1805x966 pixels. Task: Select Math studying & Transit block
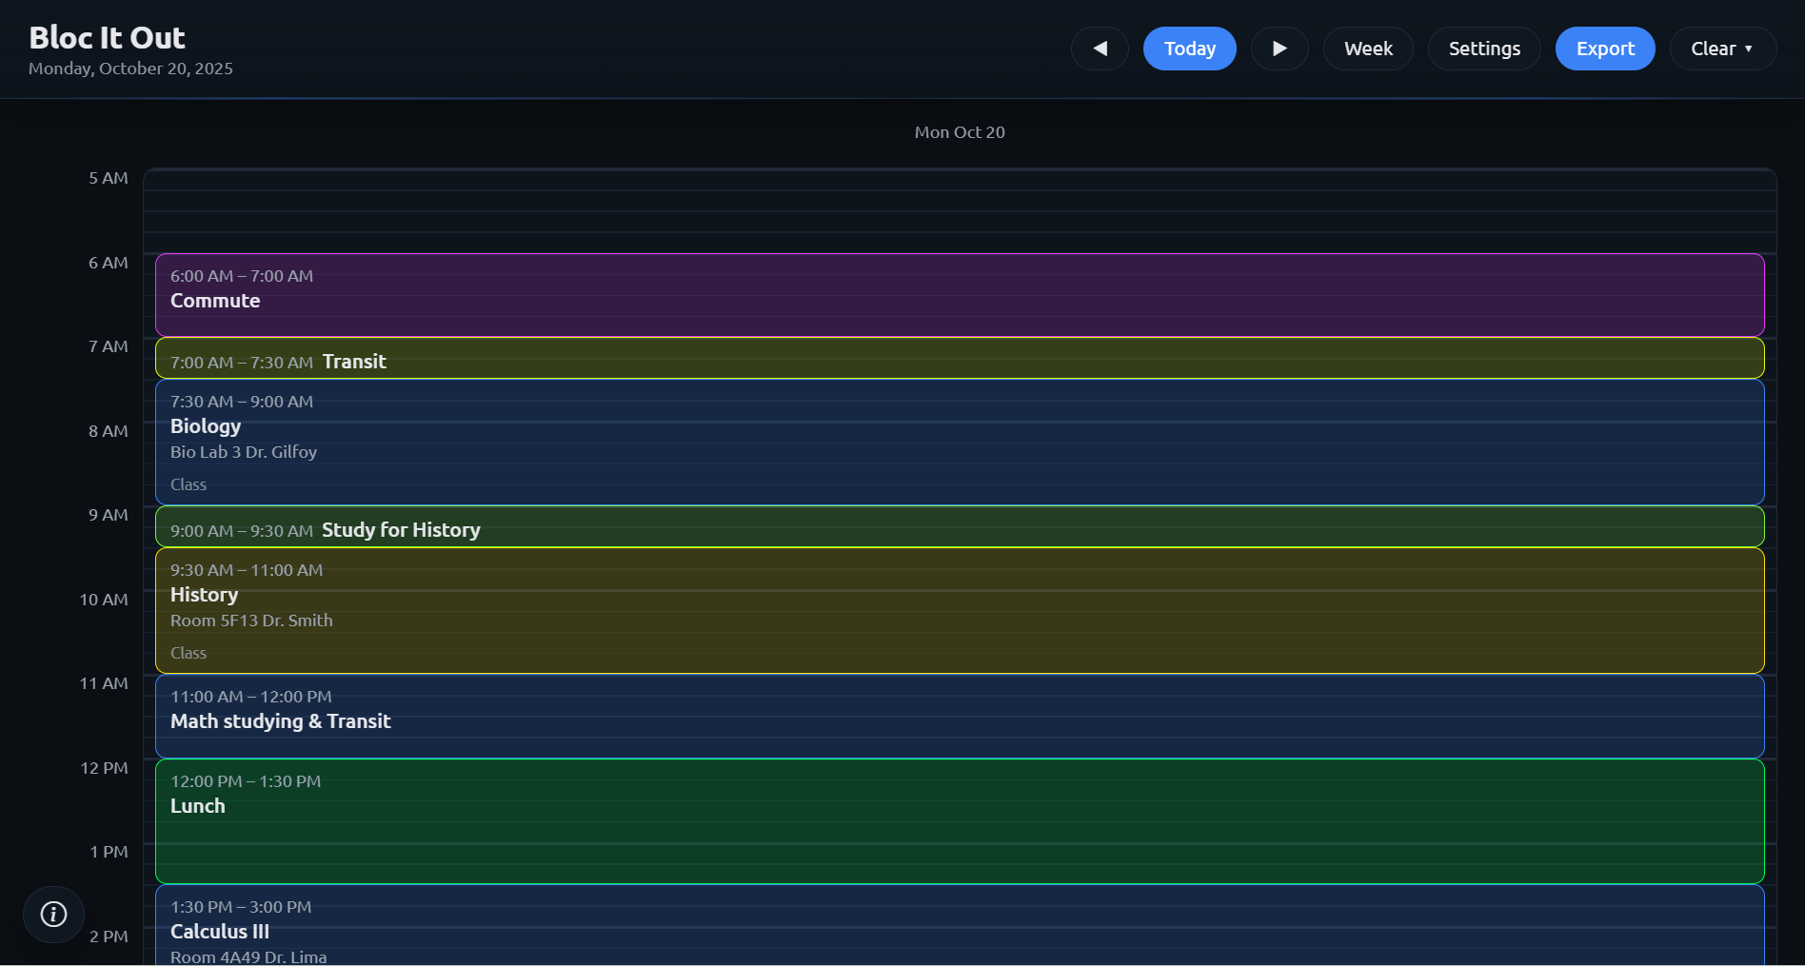point(960,717)
